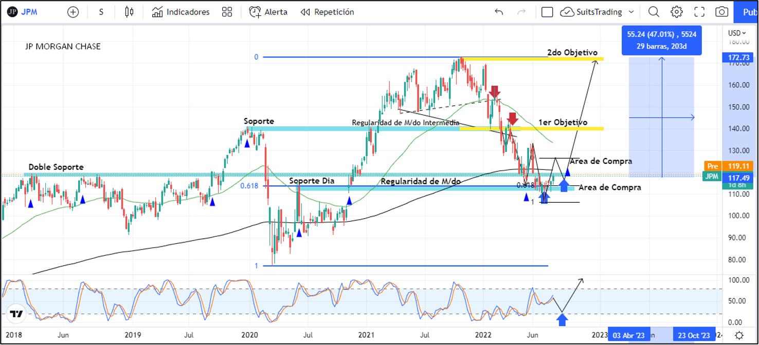The image size is (759, 345).
Task: Start bar replay with Repetición
Action: (x=328, y=12)
